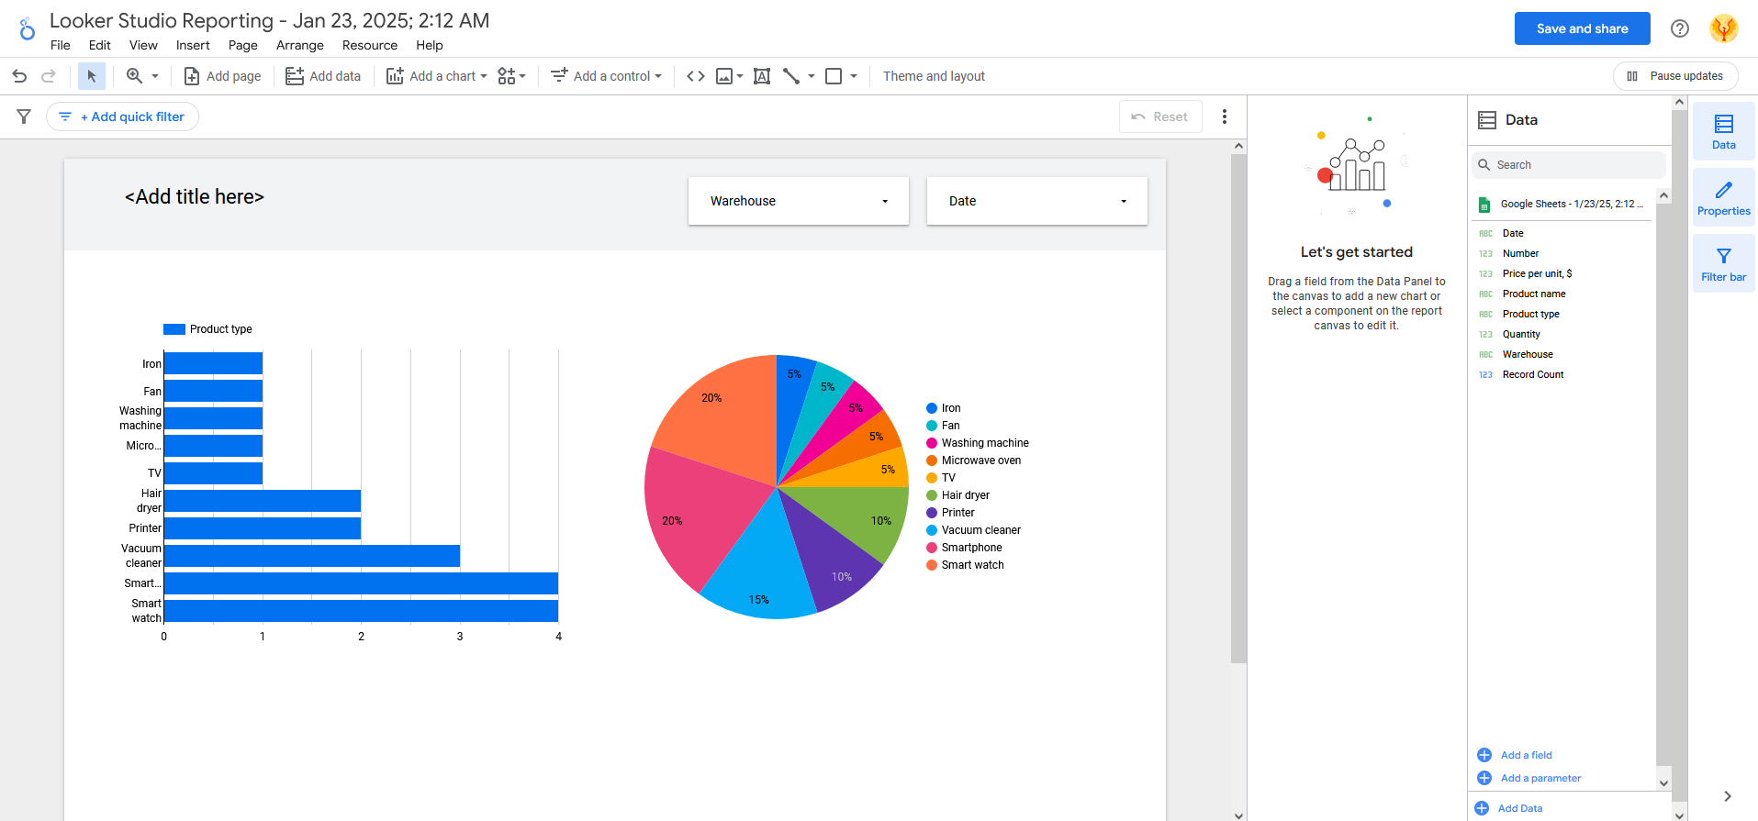Open the View menu
This screenshot has width=1758, height=821.
point(143,45)
